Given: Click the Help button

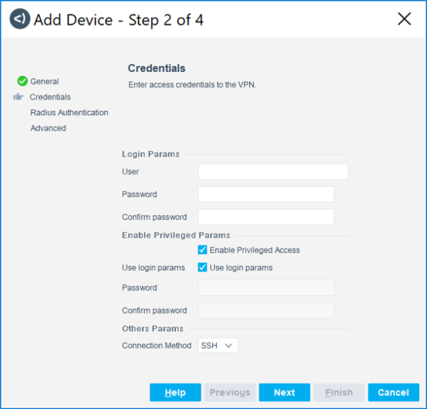Looking at the screenshot, I should click(x=175, y=393).
